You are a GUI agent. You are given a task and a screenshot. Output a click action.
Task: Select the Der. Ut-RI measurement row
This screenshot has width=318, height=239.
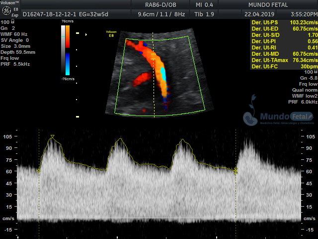pyautogui.click(x=283, y=47)
